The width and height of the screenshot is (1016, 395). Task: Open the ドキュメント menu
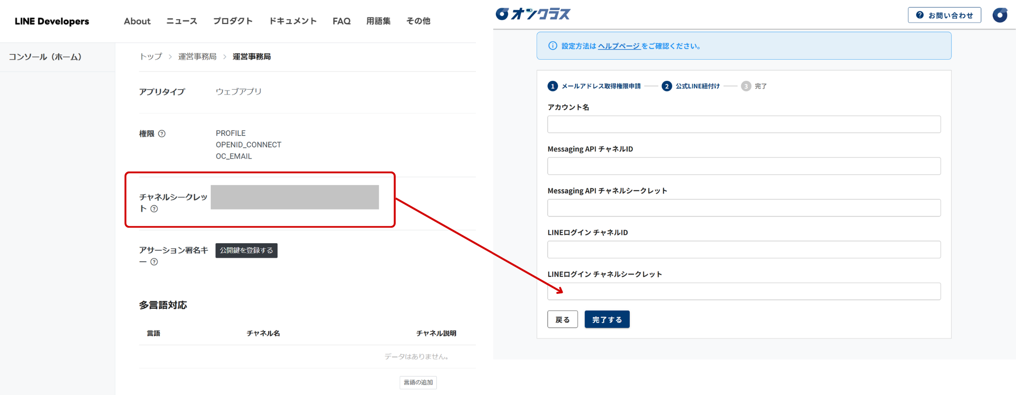[x=293, y=21]
